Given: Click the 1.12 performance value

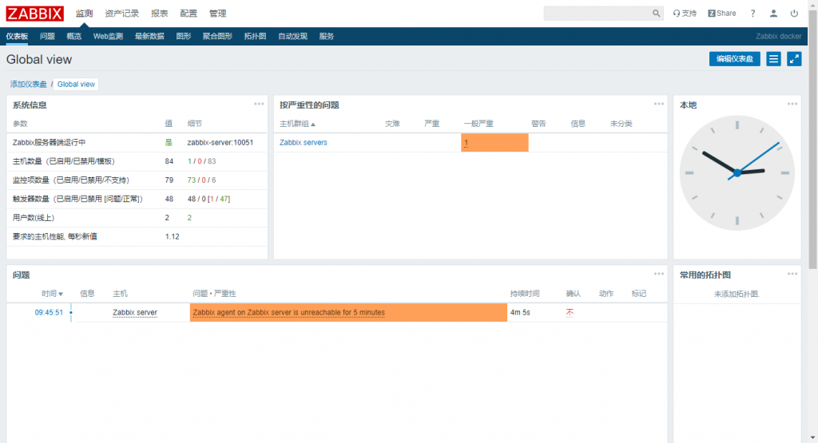Looking at the screenshot, I should (173, 236).
